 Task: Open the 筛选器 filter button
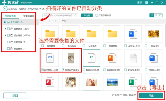(x=87, y=16)
